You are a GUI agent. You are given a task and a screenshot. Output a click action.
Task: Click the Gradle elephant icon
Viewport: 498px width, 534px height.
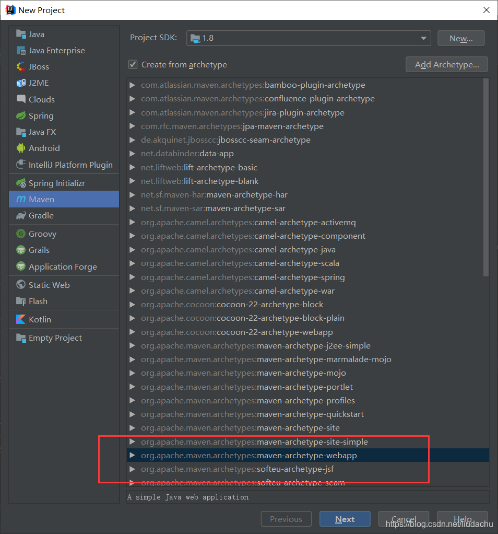click(x=21, y=216)
